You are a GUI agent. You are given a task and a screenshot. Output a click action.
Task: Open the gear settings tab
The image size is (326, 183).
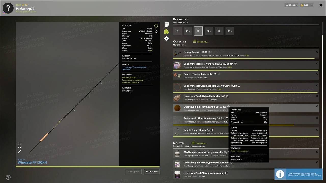pyautogui.click(x=167, y=39)
